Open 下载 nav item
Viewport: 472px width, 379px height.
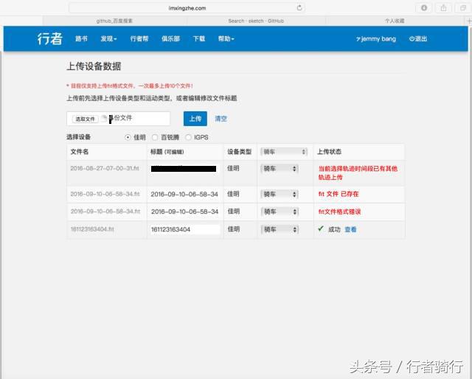pyautogui.click(x=199, y=39)
